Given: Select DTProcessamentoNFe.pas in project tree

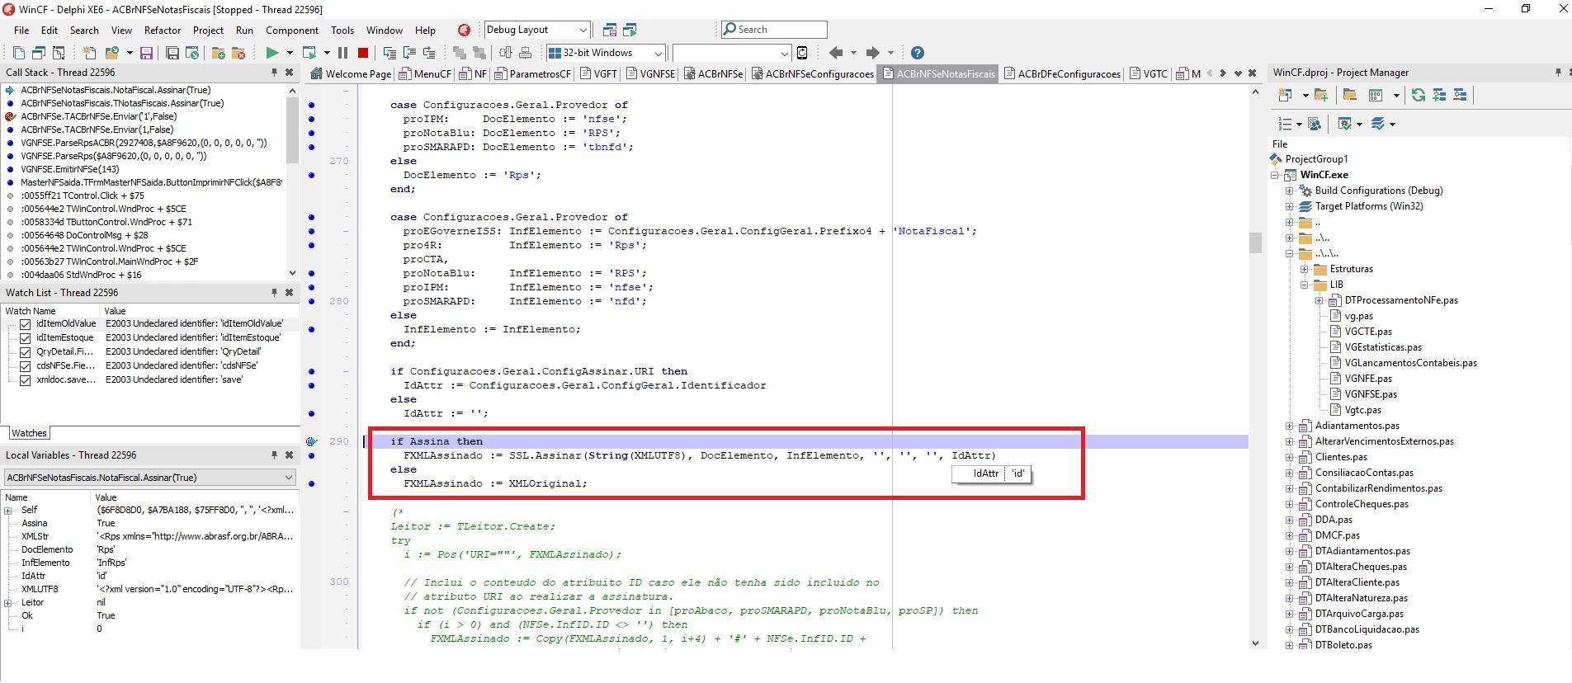Looking at the screenshot, I should [1401, 300].
